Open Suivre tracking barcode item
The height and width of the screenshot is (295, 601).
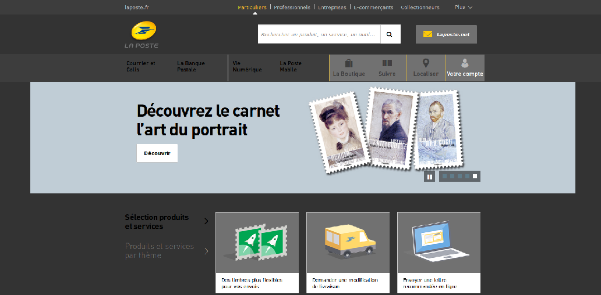pos(387,68)
